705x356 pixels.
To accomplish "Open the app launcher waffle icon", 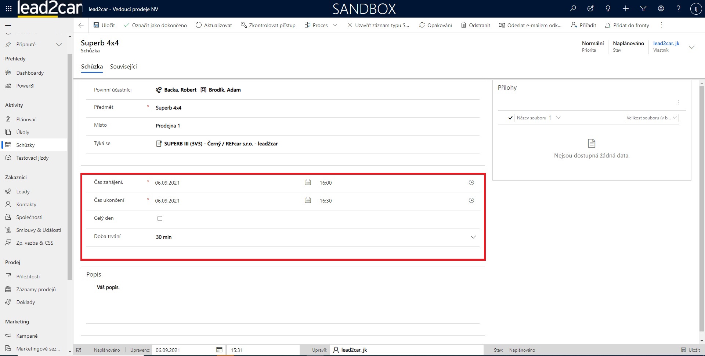I will pos(8,9).
